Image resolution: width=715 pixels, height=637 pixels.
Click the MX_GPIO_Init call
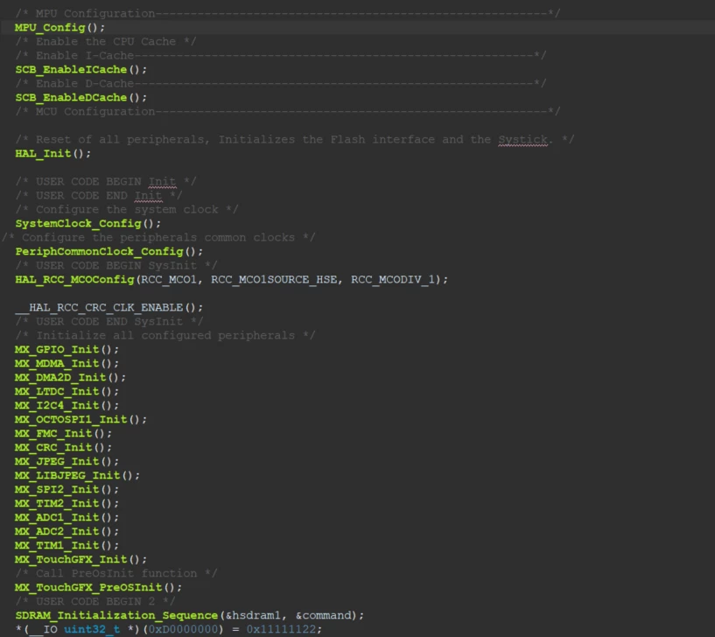67,350
